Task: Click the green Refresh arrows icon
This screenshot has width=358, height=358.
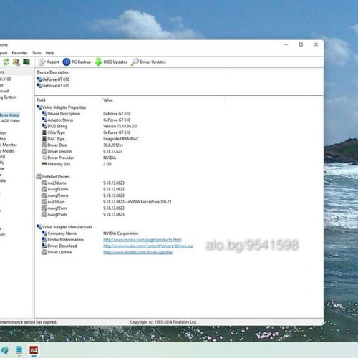Action: pos(6,62)
